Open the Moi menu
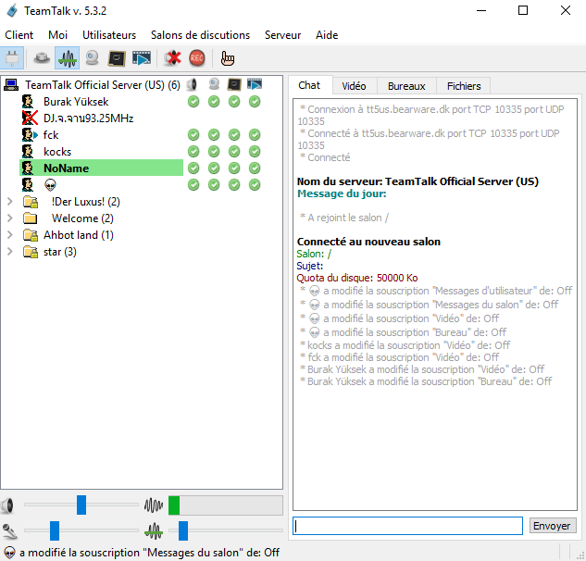The image size is (586, 561). tap(58, 35)
